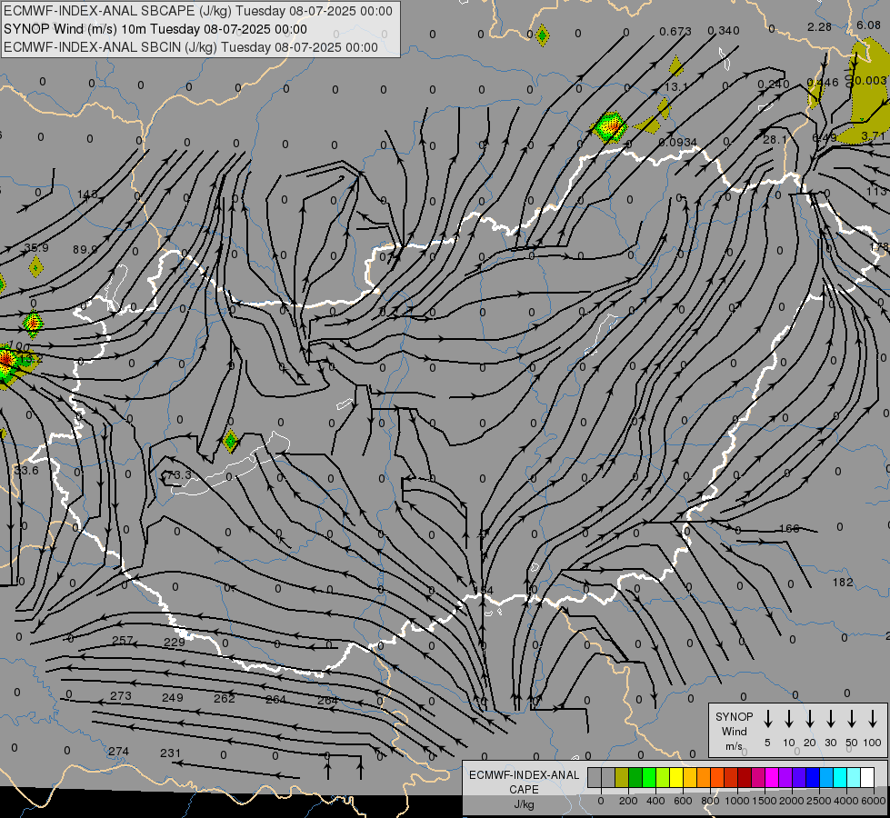Click the SBCAPE header title line
Screen dimensions: 890x818
pyautogui.click(x=198, y=11)
